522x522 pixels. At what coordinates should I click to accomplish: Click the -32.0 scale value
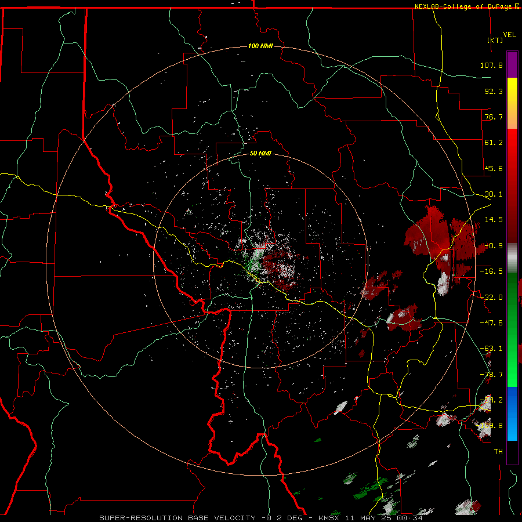tap(491, 298)
